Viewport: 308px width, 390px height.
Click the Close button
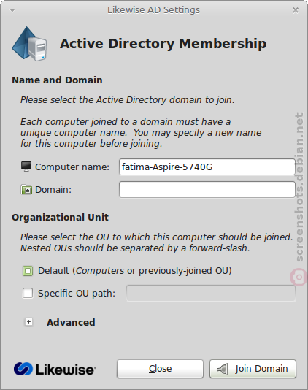tap(160, 369)
